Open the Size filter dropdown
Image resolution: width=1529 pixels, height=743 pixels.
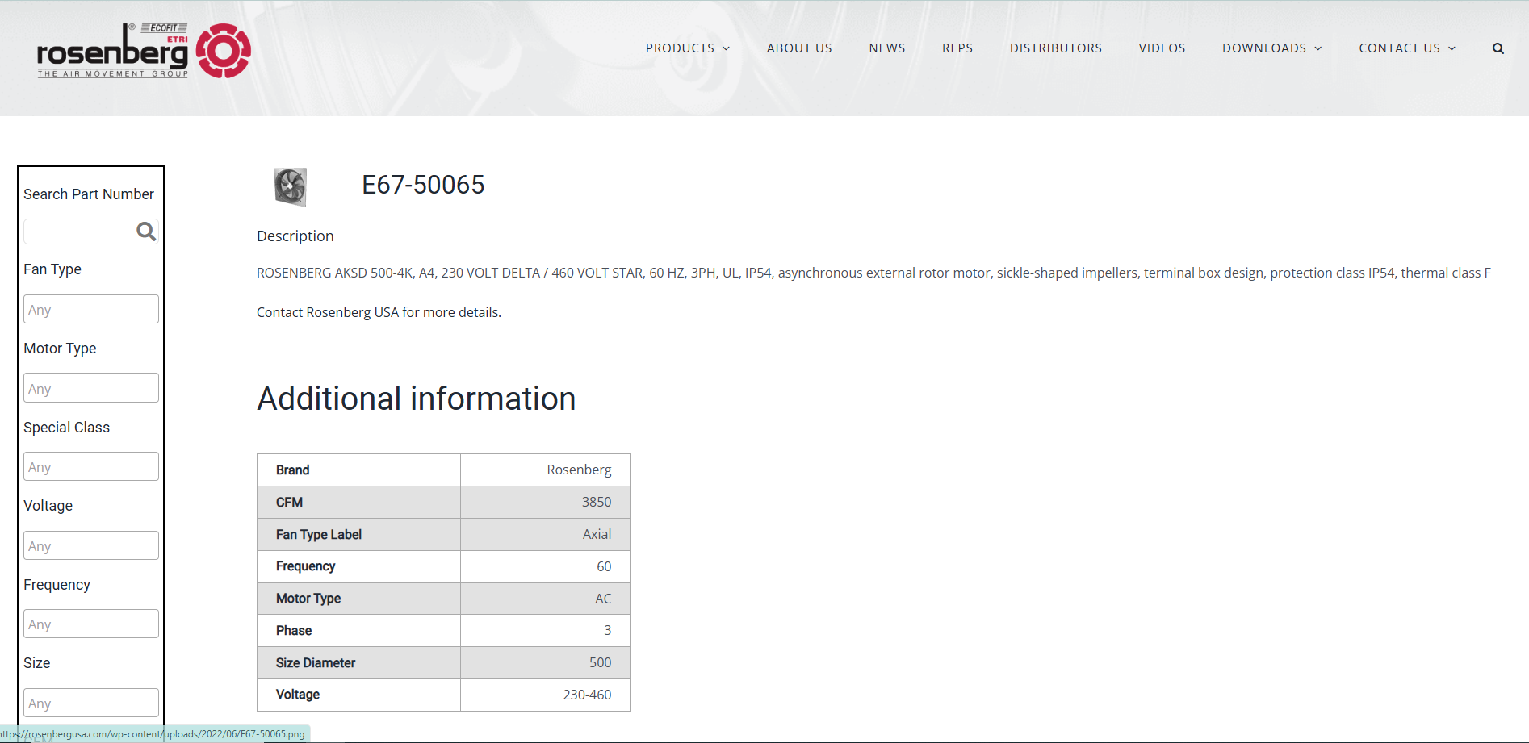click(x=91, y=703)
